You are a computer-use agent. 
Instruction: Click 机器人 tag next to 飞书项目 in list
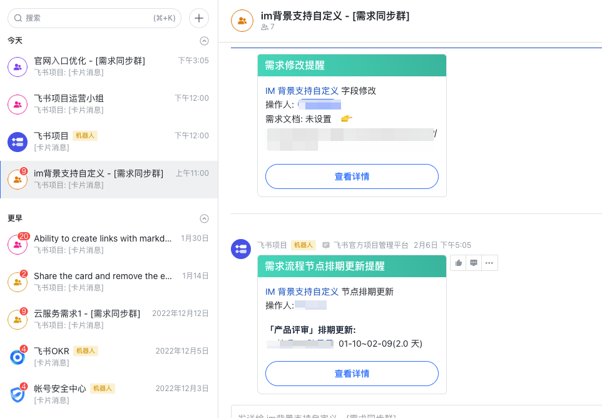click(85, 136)
